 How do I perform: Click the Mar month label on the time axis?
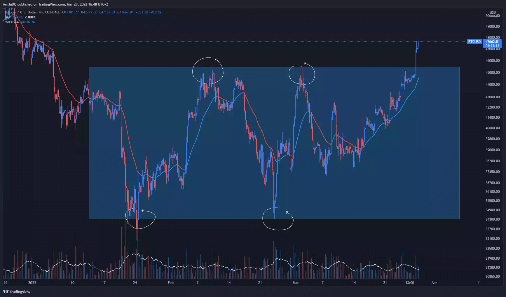pos(296,283)
